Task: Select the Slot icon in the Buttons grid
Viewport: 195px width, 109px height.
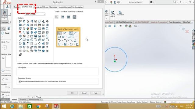Action: [28, 40]
